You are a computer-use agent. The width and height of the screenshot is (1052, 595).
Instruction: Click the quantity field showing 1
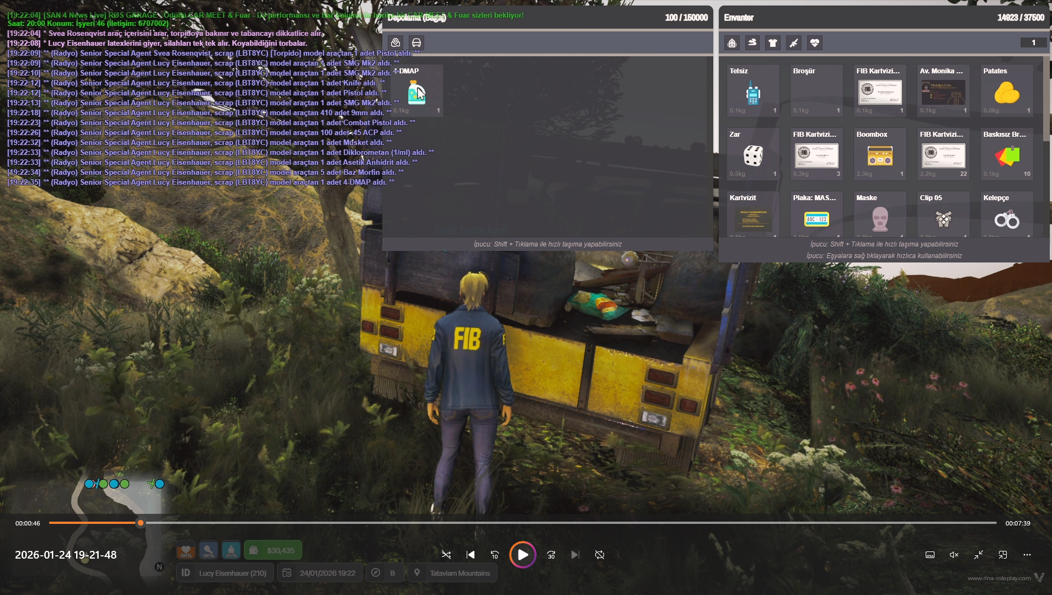[1033, 42]
